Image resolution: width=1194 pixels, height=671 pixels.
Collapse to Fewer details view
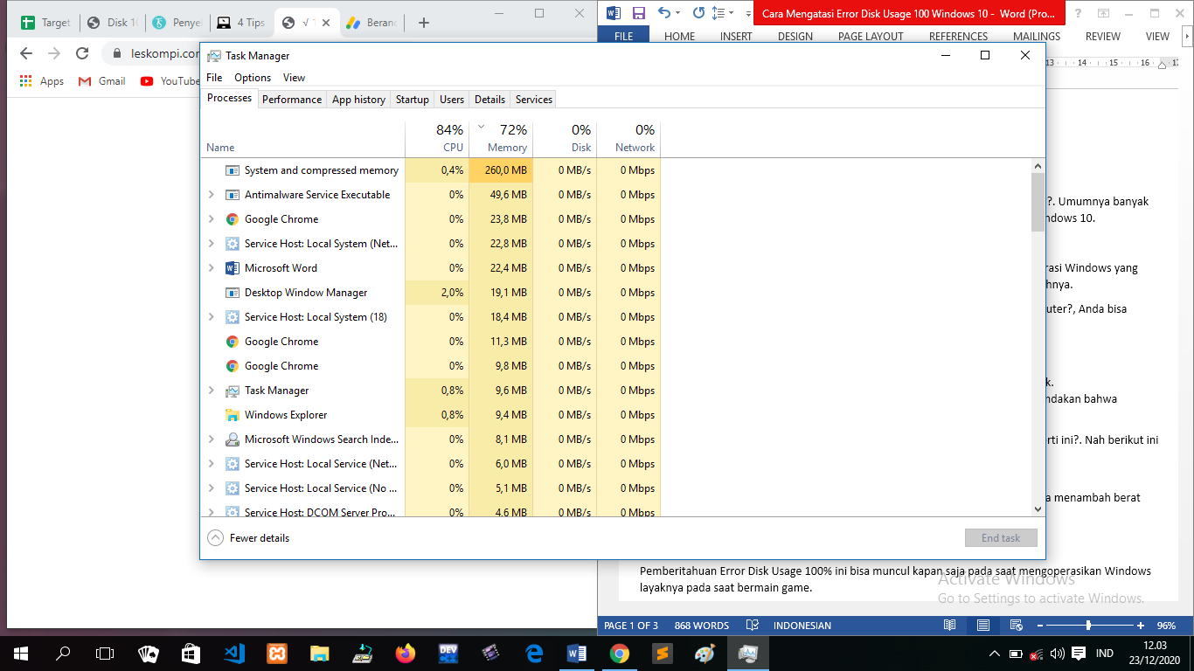[249, 538]
